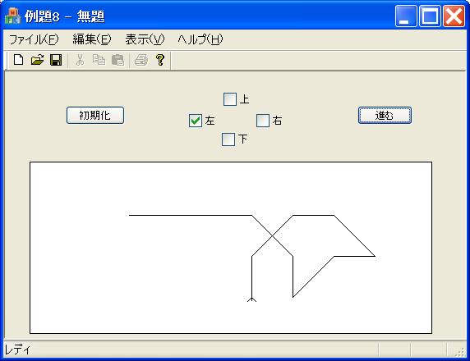Uncheck the 左 (left) checkbox
The height and width of the screenshot is (361, 470).
coord(196,121)
